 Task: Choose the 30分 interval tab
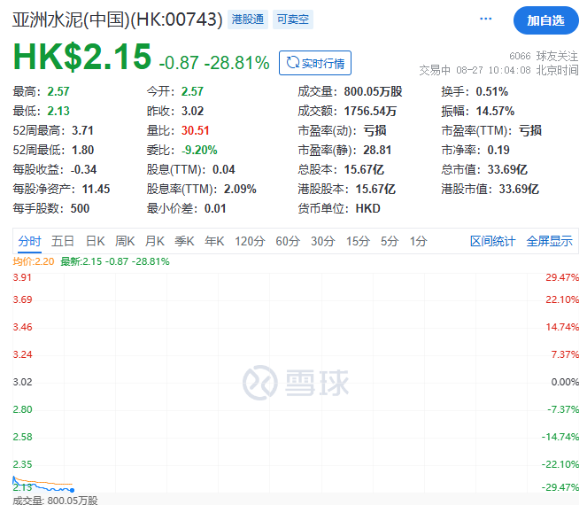(322, 241)
